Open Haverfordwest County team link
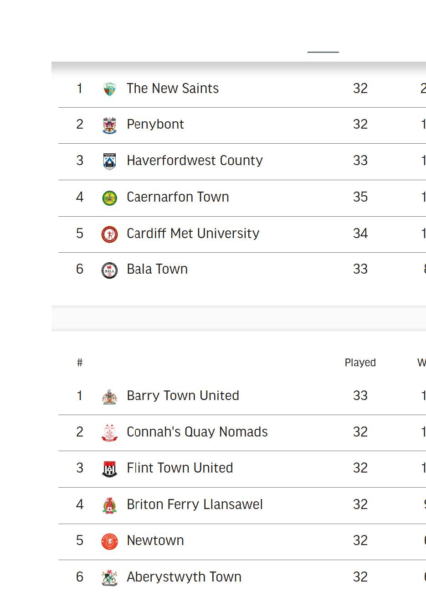The image size is (426, 603). [195, 161]
